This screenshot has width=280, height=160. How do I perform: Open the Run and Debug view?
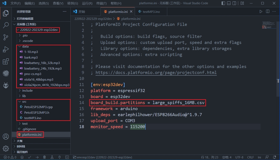6,49
